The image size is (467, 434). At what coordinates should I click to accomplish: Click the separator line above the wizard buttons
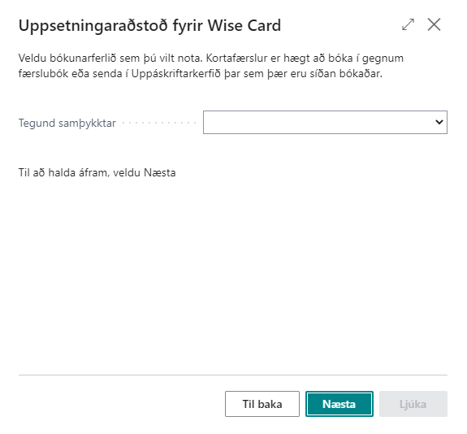point(233,375)
